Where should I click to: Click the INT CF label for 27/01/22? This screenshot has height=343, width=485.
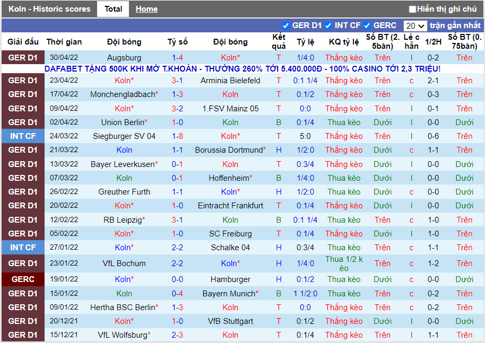click(x=23, y=247)
